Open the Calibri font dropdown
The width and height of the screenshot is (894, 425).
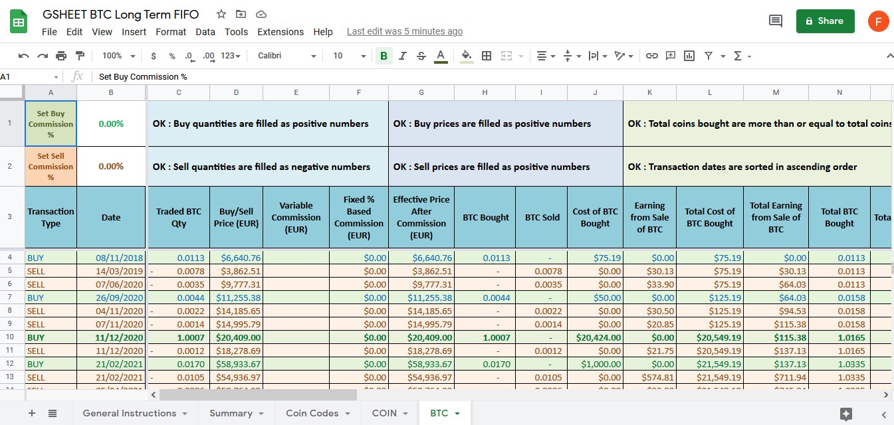[286, 56]
